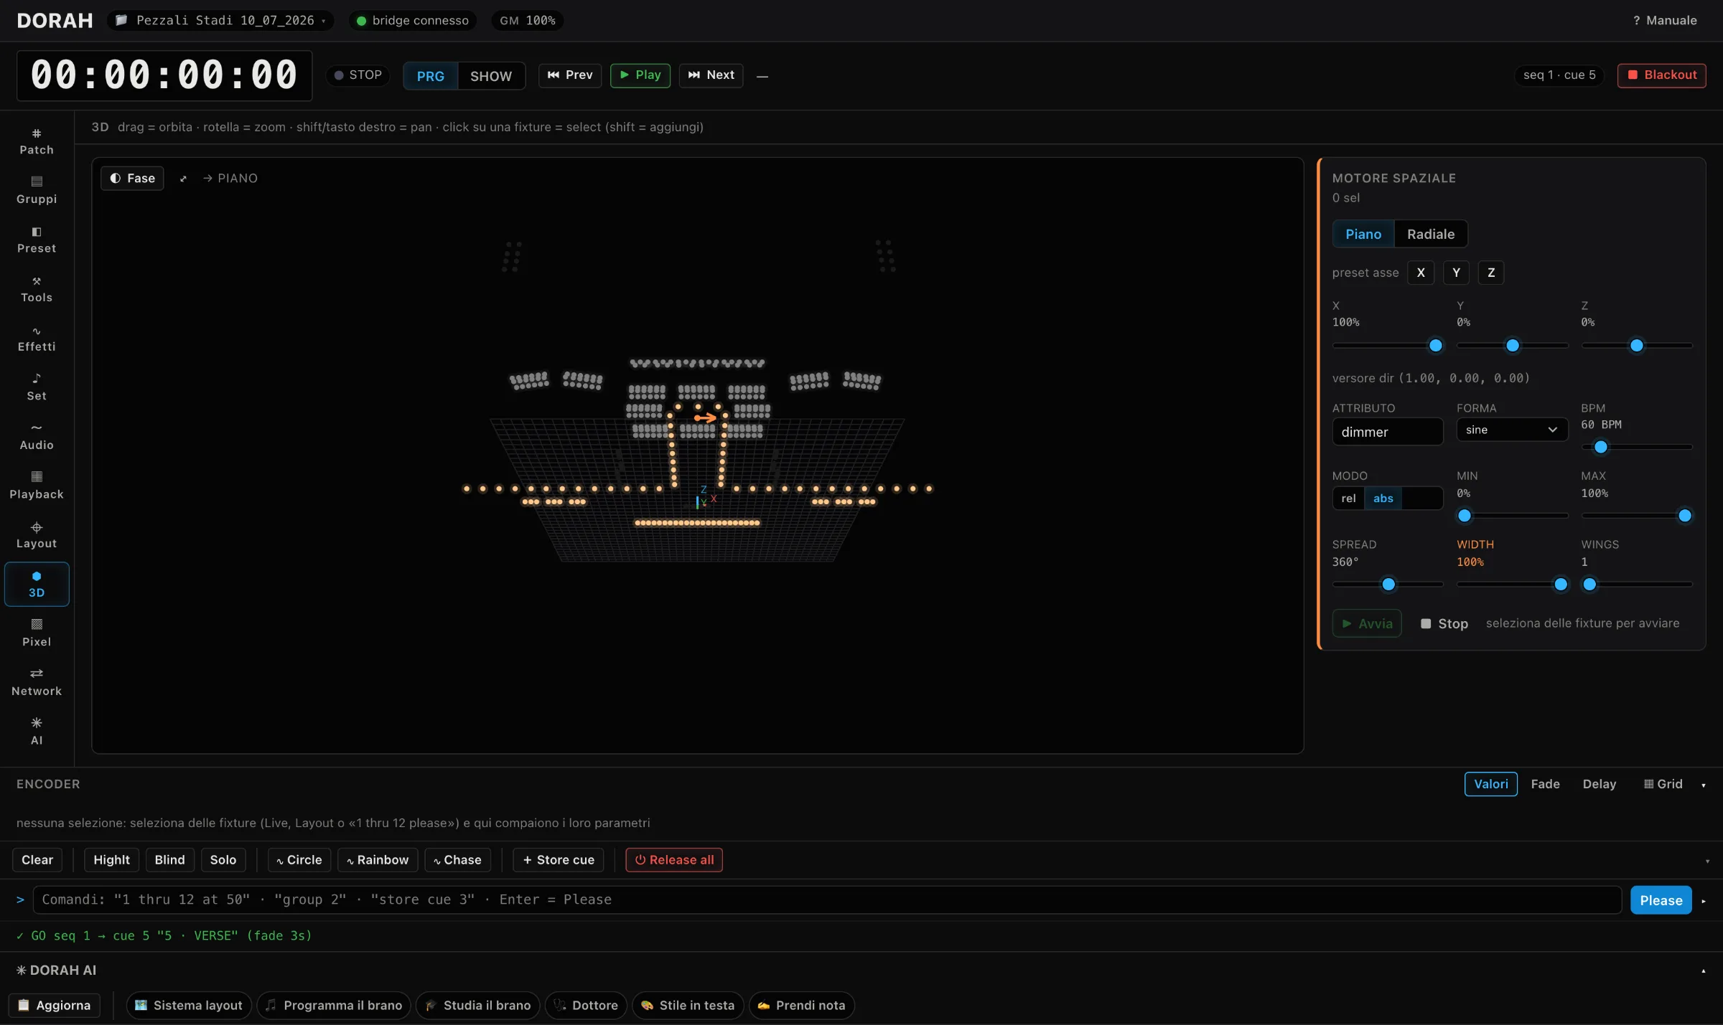The width and height of the screenshot is (1723, 1025).
Task: Toggle Blind mode
Action: 170,860
